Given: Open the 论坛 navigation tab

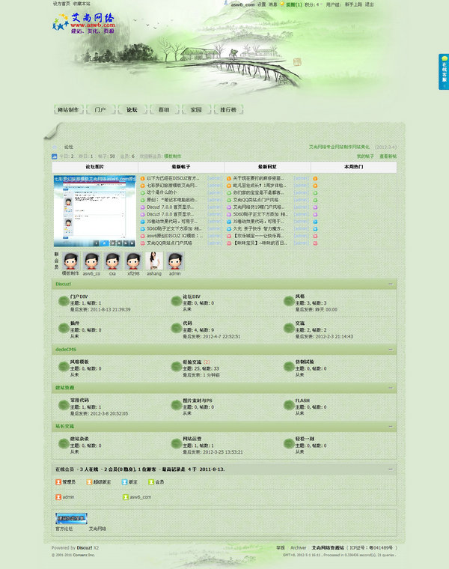Looking at the screenshot, I should (x=132, y=109).
